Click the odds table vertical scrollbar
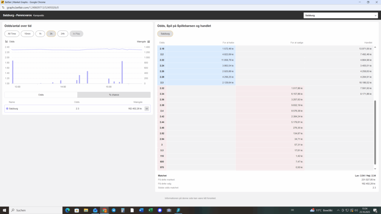 pyautogui.click(x=375, y=132)
